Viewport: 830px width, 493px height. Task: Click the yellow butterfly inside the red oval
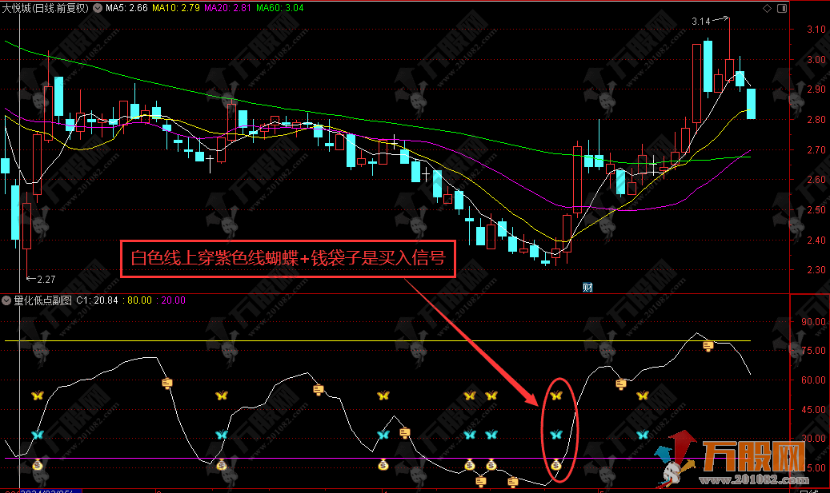click(555, 396)
